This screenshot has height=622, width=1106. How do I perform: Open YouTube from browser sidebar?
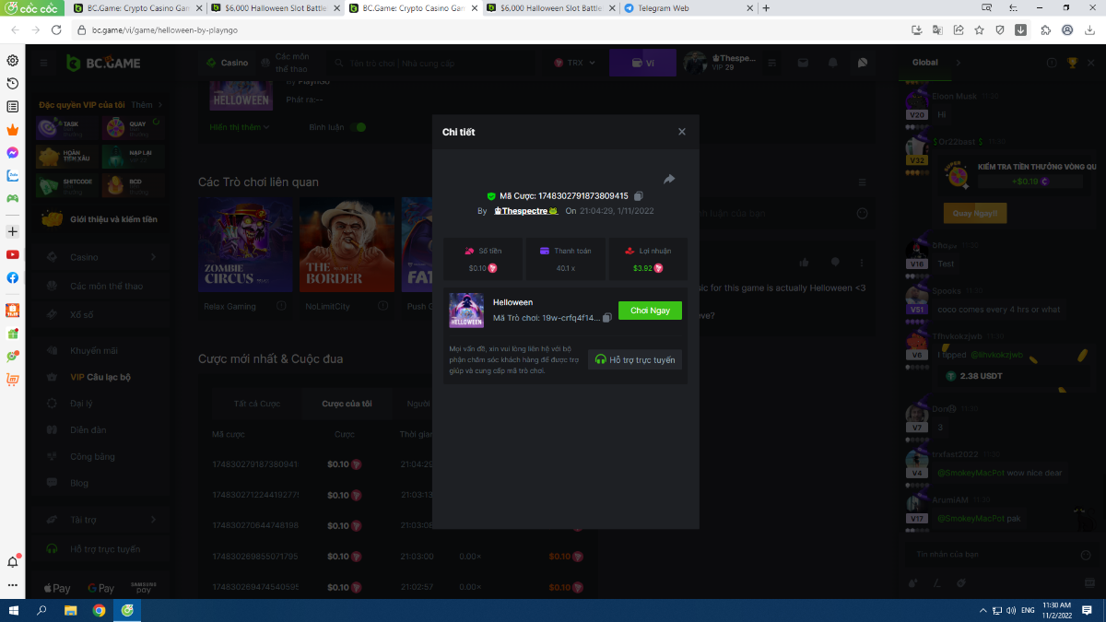tap(13, 254)
